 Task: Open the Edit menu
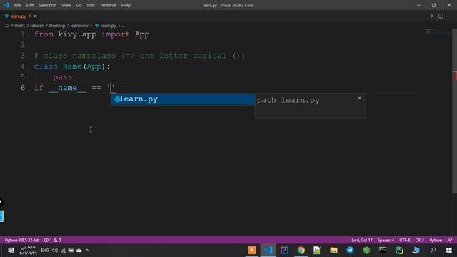[x=30, y=5]
